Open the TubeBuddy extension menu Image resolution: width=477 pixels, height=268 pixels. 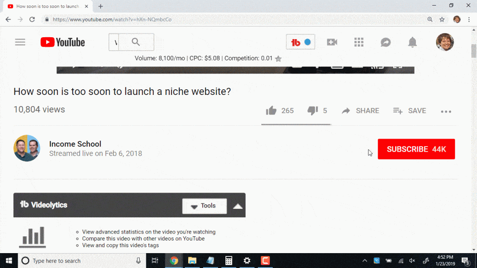300,42
